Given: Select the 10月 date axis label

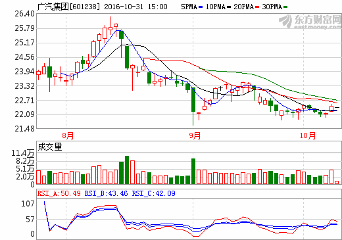Looking at the screenshot, I should pyautogui.click(x=308, y=135).
